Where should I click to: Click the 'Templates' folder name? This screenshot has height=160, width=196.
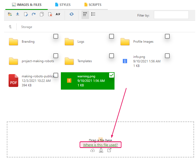[x=85, y=61]
